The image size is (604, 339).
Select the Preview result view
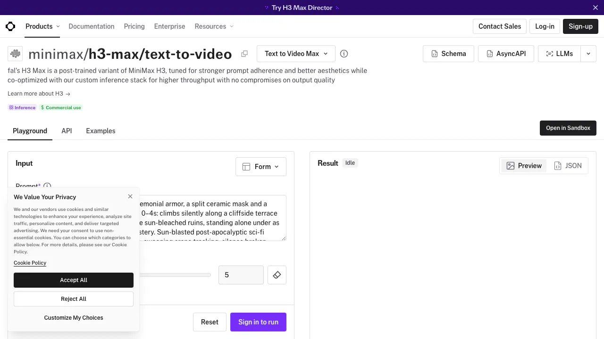tap(524, 166)
